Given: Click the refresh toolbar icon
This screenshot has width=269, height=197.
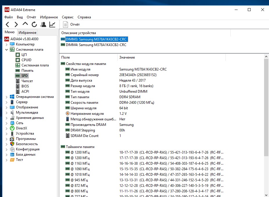Looking at the screenshot, I should (x=34, y=24).
